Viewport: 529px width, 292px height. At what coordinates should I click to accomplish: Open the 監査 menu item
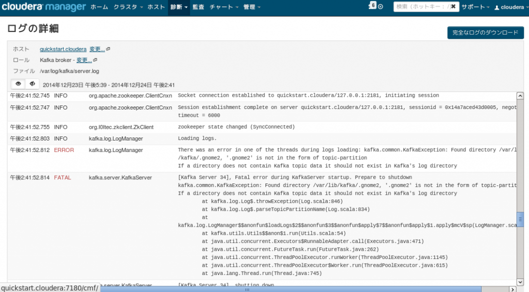coord(198,7)
